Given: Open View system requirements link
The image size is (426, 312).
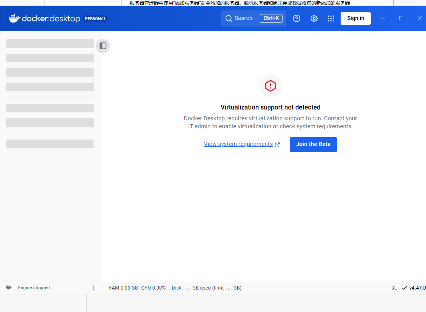Looking at the screenshot, I should tap(242, 144).
